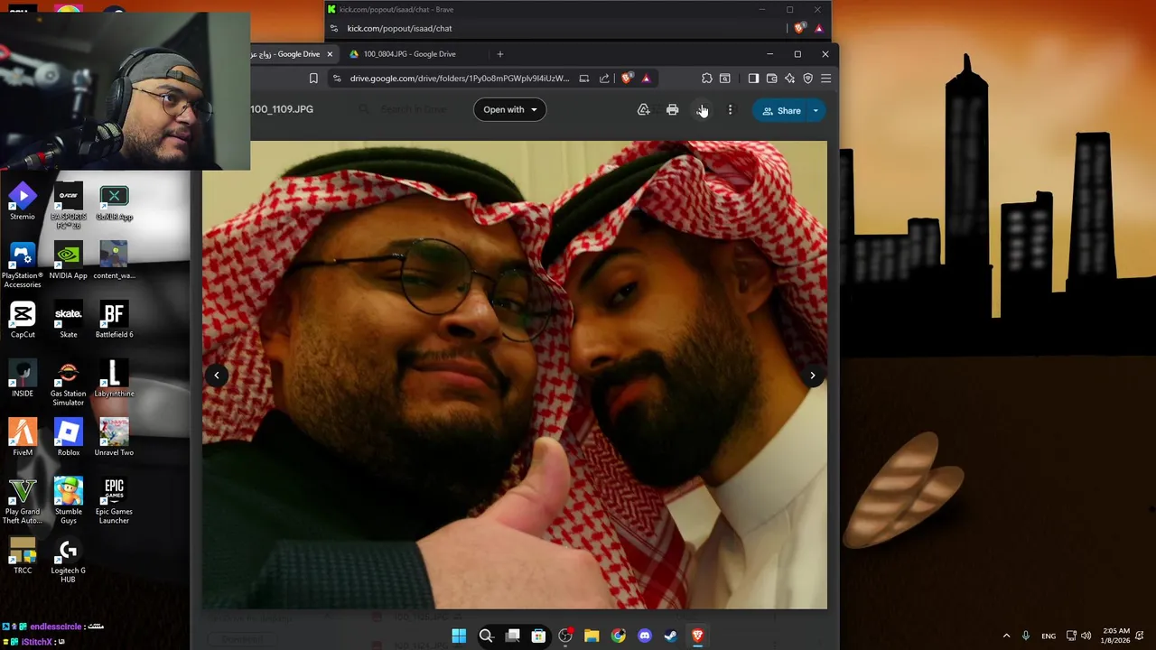Click the open image preview
Image resolution: width=1156 pixels, height=650 pixels.
514,375
